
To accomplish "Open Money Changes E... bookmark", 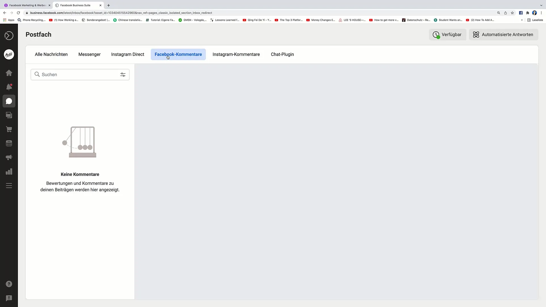I will [321, 20].
